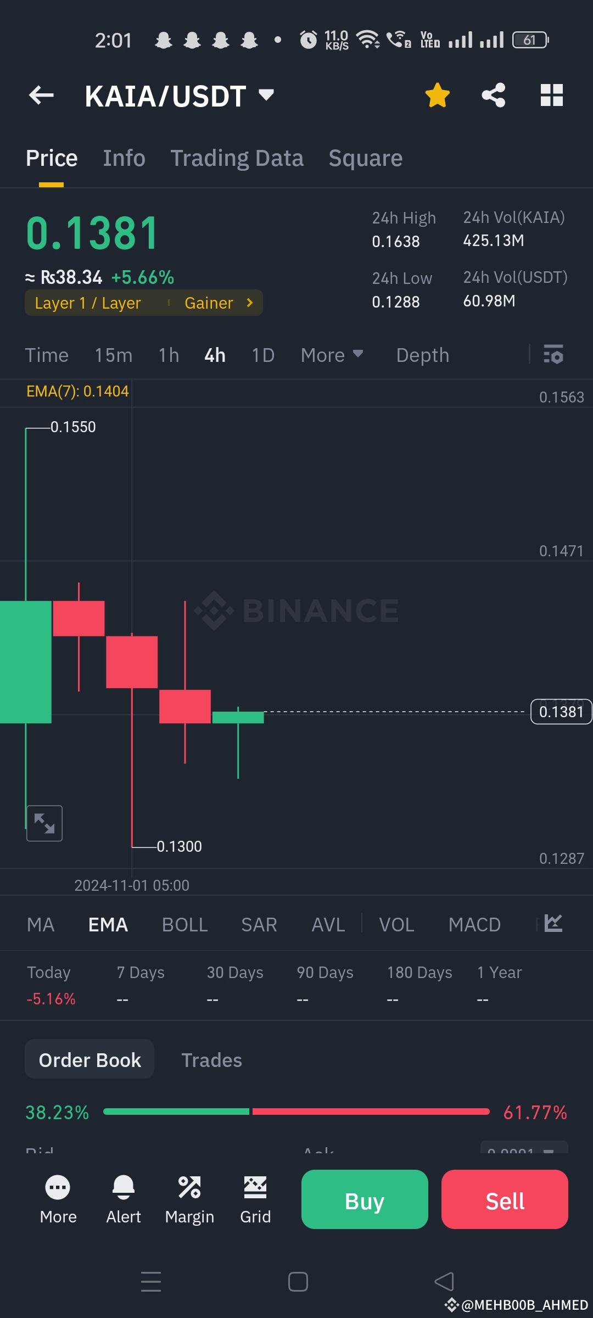Open the indicator chart settings icon next to MACD
The width and height of the screenshot is (593, 1318).
click(553, 924)
